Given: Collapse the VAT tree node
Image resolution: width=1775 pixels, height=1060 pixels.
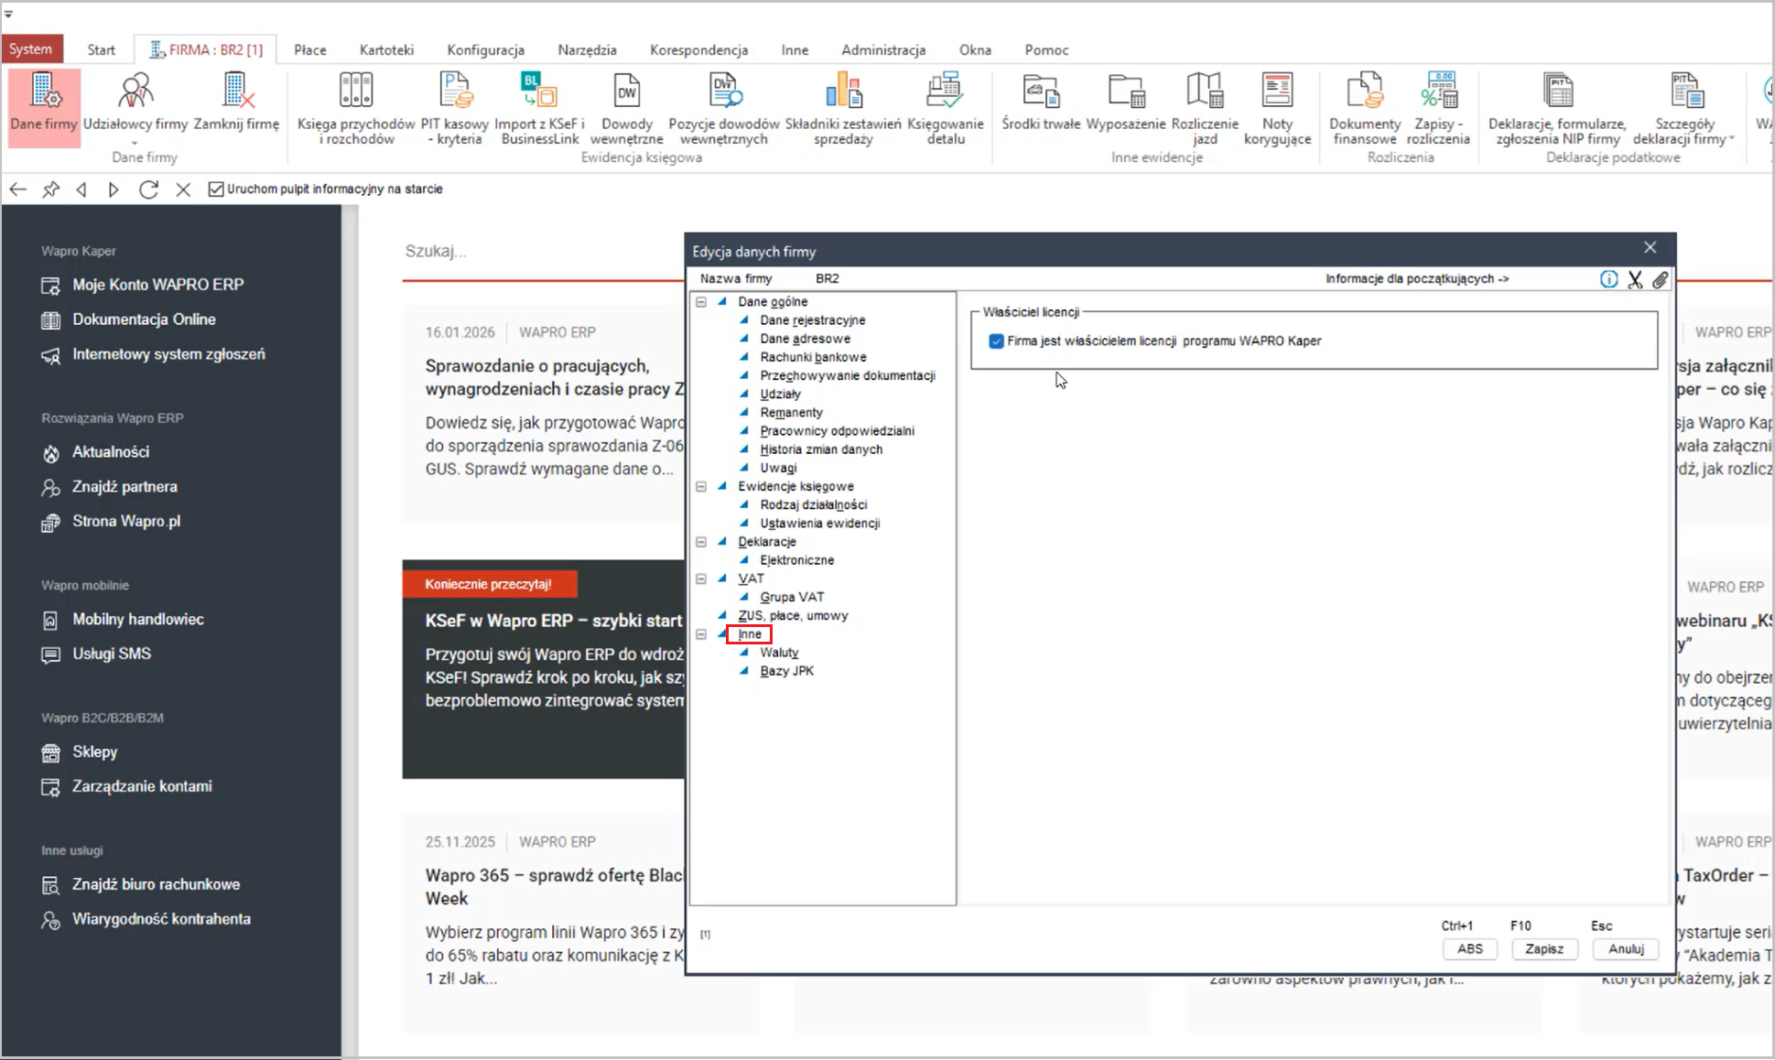Looking at the screenshot, I should (701, 579).
